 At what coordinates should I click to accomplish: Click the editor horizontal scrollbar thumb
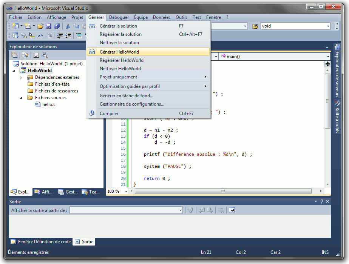pyautogui.click(x=223, y=191)
